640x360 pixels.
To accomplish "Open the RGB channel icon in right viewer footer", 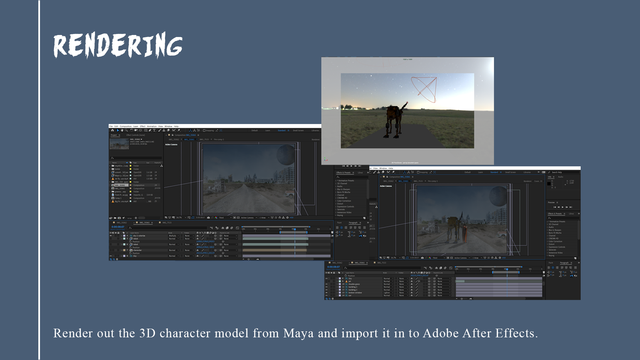I will 430,258.
